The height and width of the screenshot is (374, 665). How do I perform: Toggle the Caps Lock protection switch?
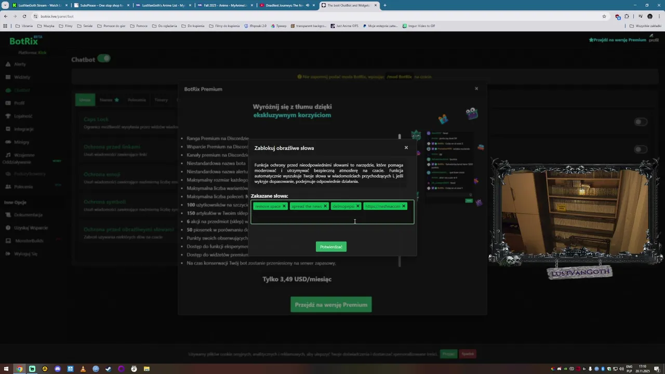(641, 122)
